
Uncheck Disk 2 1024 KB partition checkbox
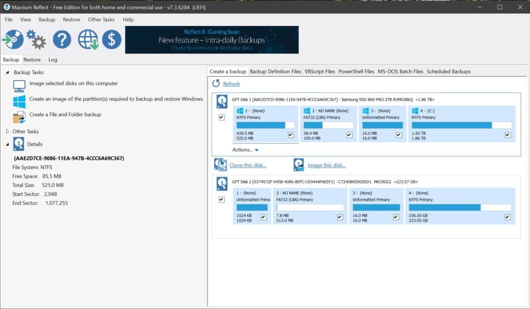[x=263, y=217]
